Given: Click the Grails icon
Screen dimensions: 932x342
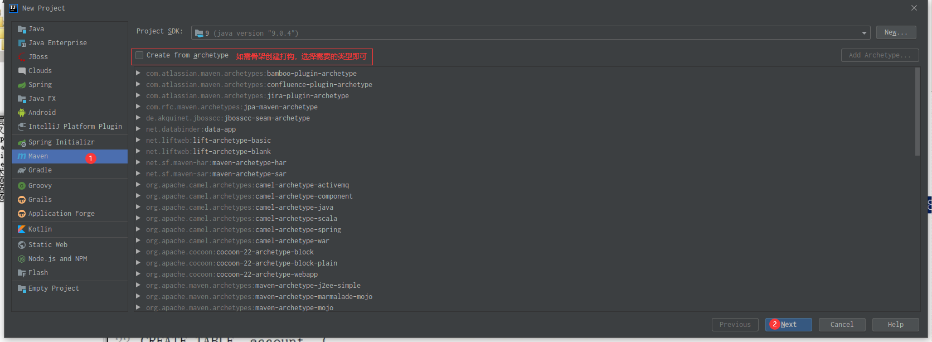Looking at the screenshot, I should click(x=22, y=200).
